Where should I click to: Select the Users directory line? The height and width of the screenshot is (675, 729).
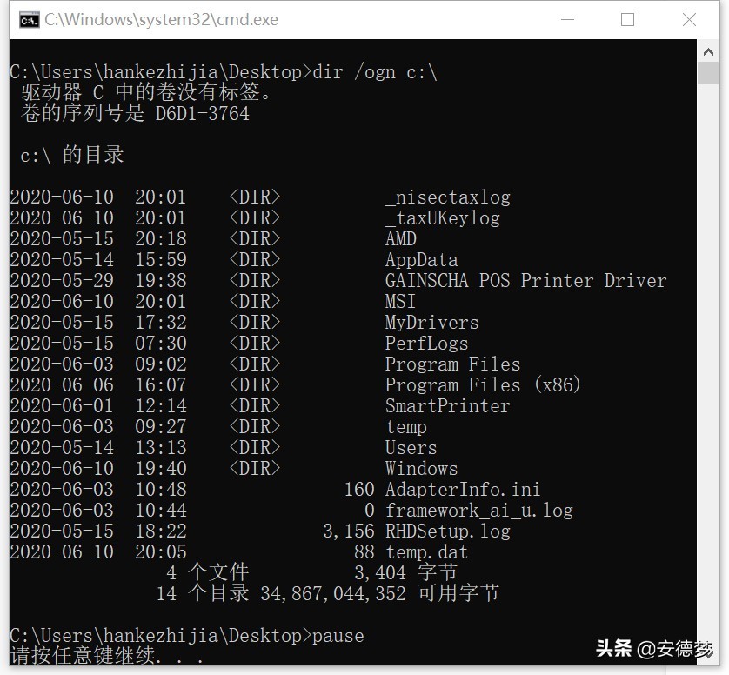click(x=411, y=447)
